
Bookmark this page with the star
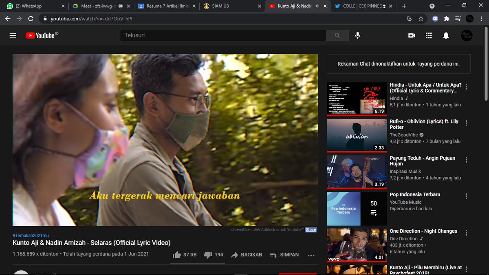(x=421, y=19)
